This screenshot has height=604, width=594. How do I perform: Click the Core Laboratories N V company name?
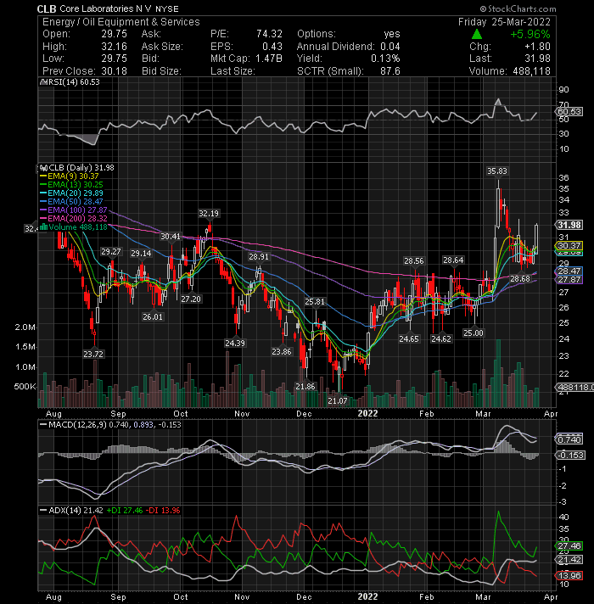pos(106,8)
